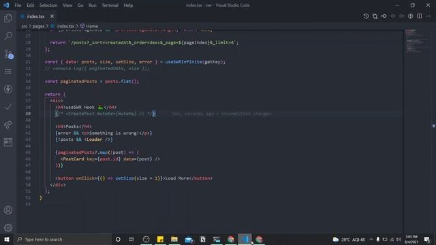Click paginatedPosts variable on line 34
Screen dimensions: 436x245
point(79,82)
